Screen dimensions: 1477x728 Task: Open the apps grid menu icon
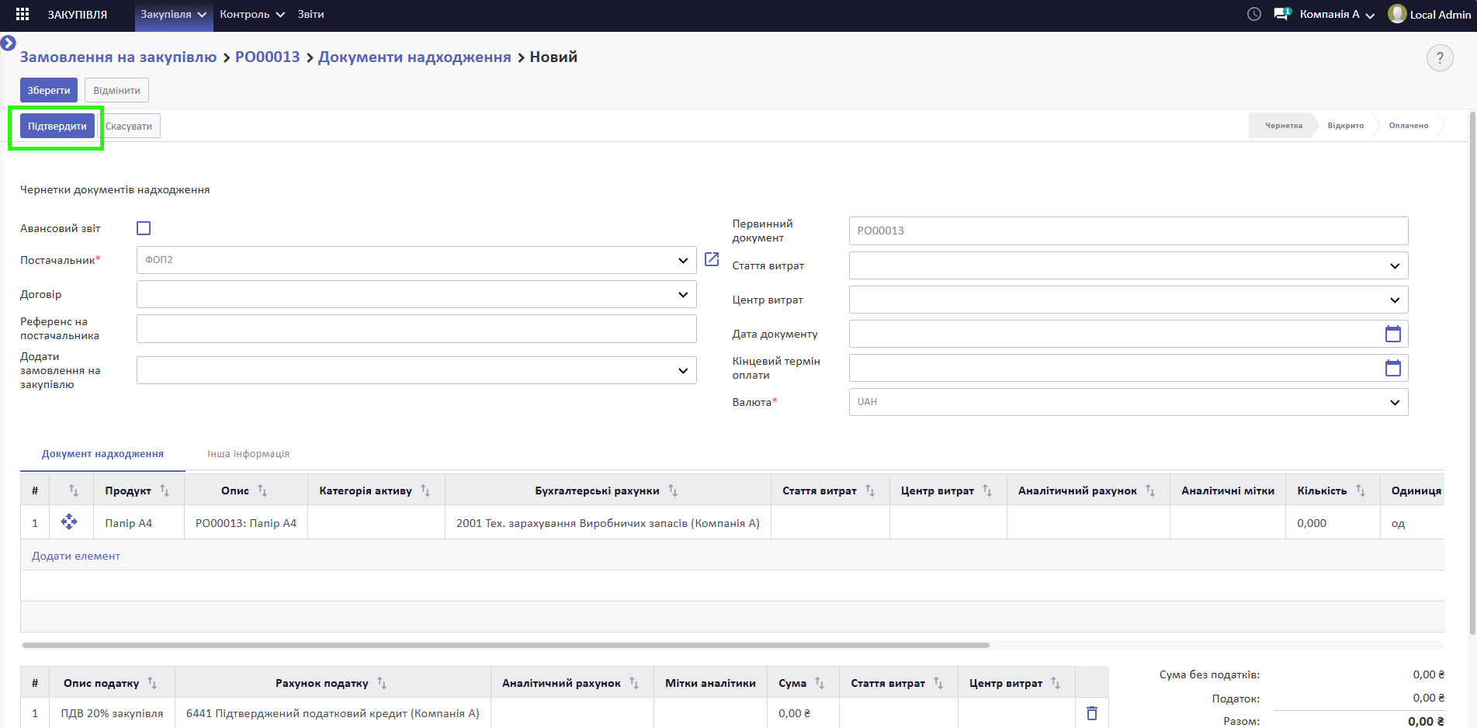23,14
